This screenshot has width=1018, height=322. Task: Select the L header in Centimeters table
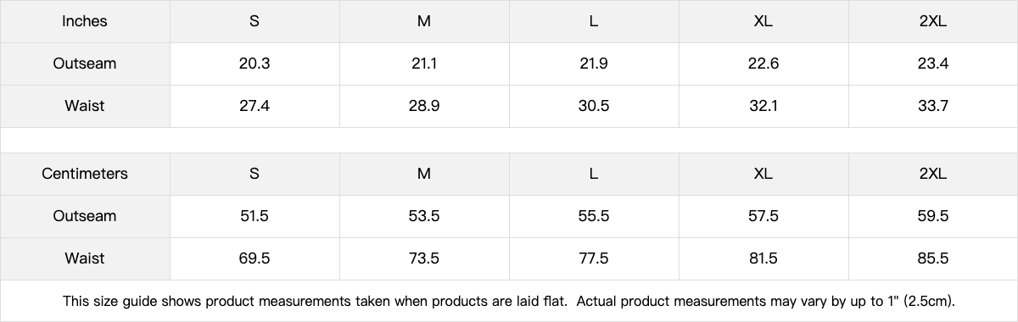point(594,174)
